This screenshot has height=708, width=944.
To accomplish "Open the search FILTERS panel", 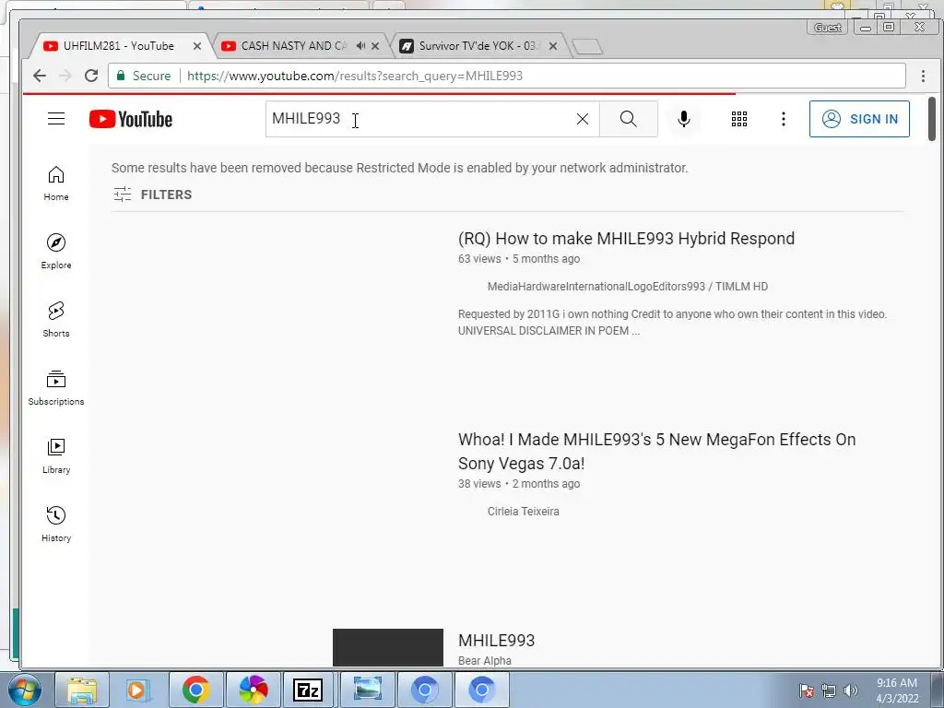I will 153,195.
